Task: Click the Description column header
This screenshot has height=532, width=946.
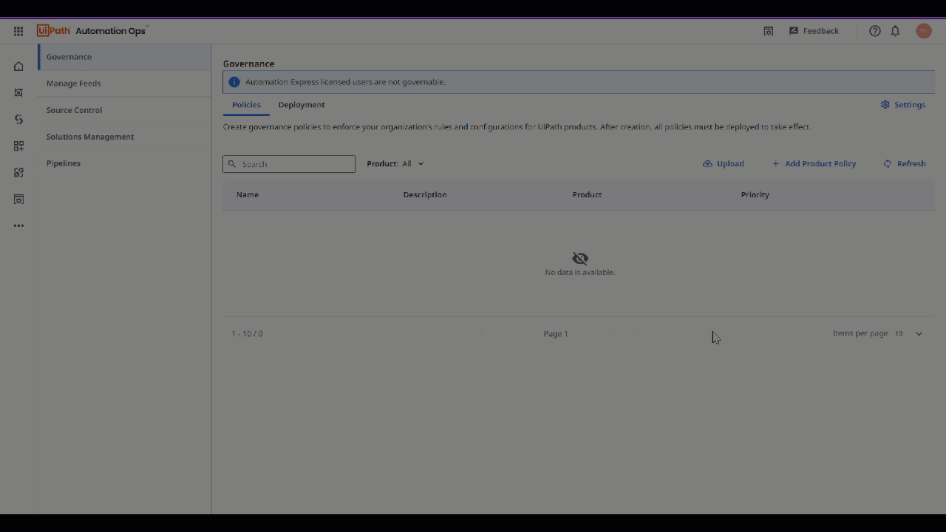Action: [425, 195]
